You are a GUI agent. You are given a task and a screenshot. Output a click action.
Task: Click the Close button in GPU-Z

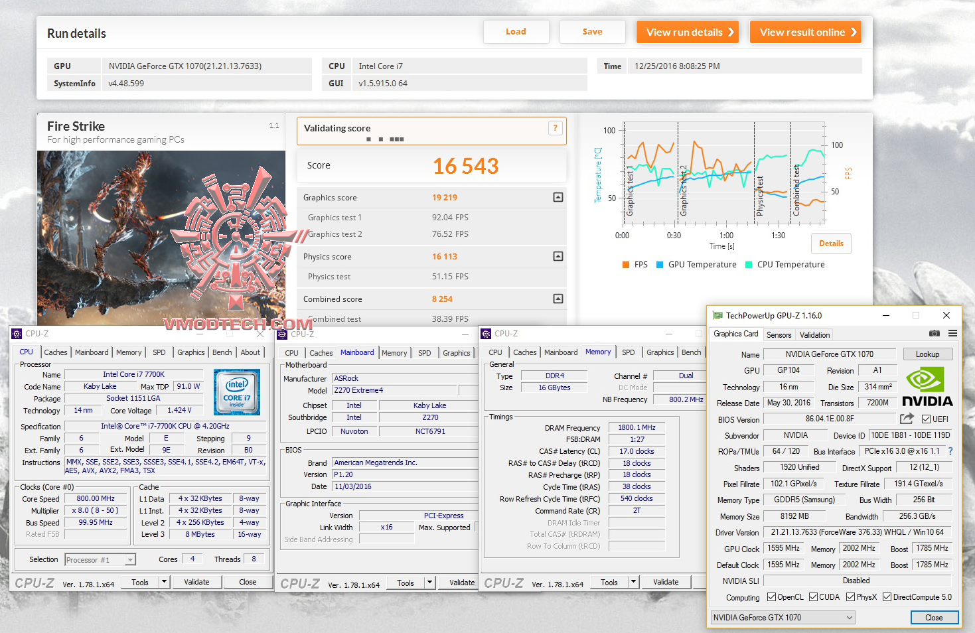pos(934,618)
